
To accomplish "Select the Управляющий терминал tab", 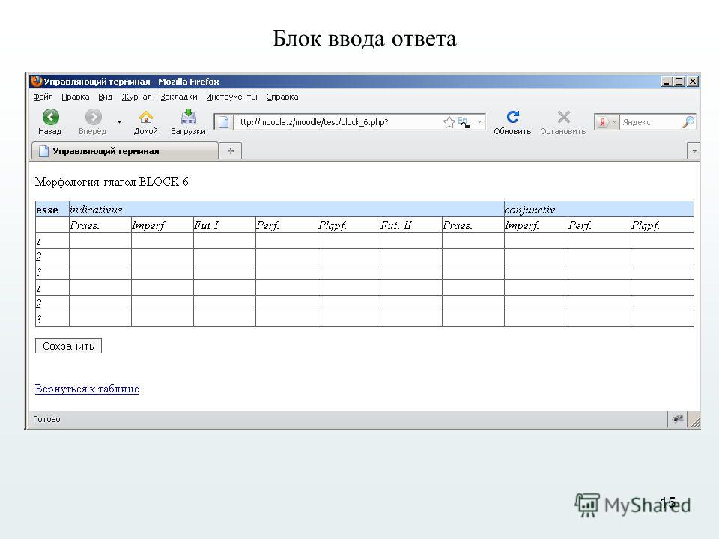I will tap(125, 150).
